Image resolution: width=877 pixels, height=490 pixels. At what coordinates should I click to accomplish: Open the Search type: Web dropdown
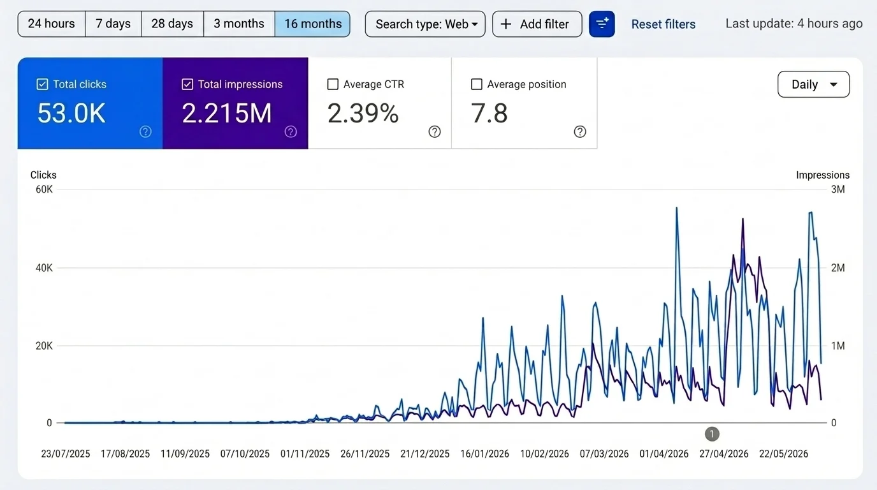(425, 24)
